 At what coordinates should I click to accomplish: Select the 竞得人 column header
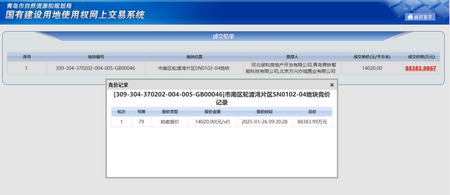(x=292, y=57)
